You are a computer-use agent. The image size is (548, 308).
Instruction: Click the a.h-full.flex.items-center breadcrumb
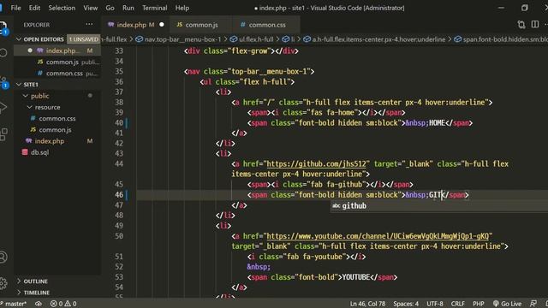[x=374, y=39]
